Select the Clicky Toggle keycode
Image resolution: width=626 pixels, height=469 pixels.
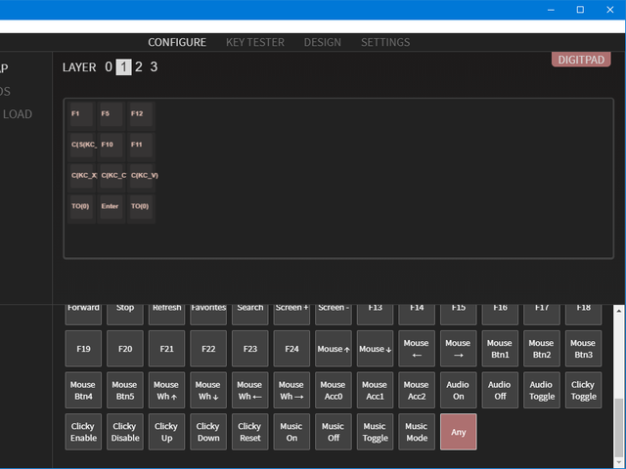(x=583, y=390)
